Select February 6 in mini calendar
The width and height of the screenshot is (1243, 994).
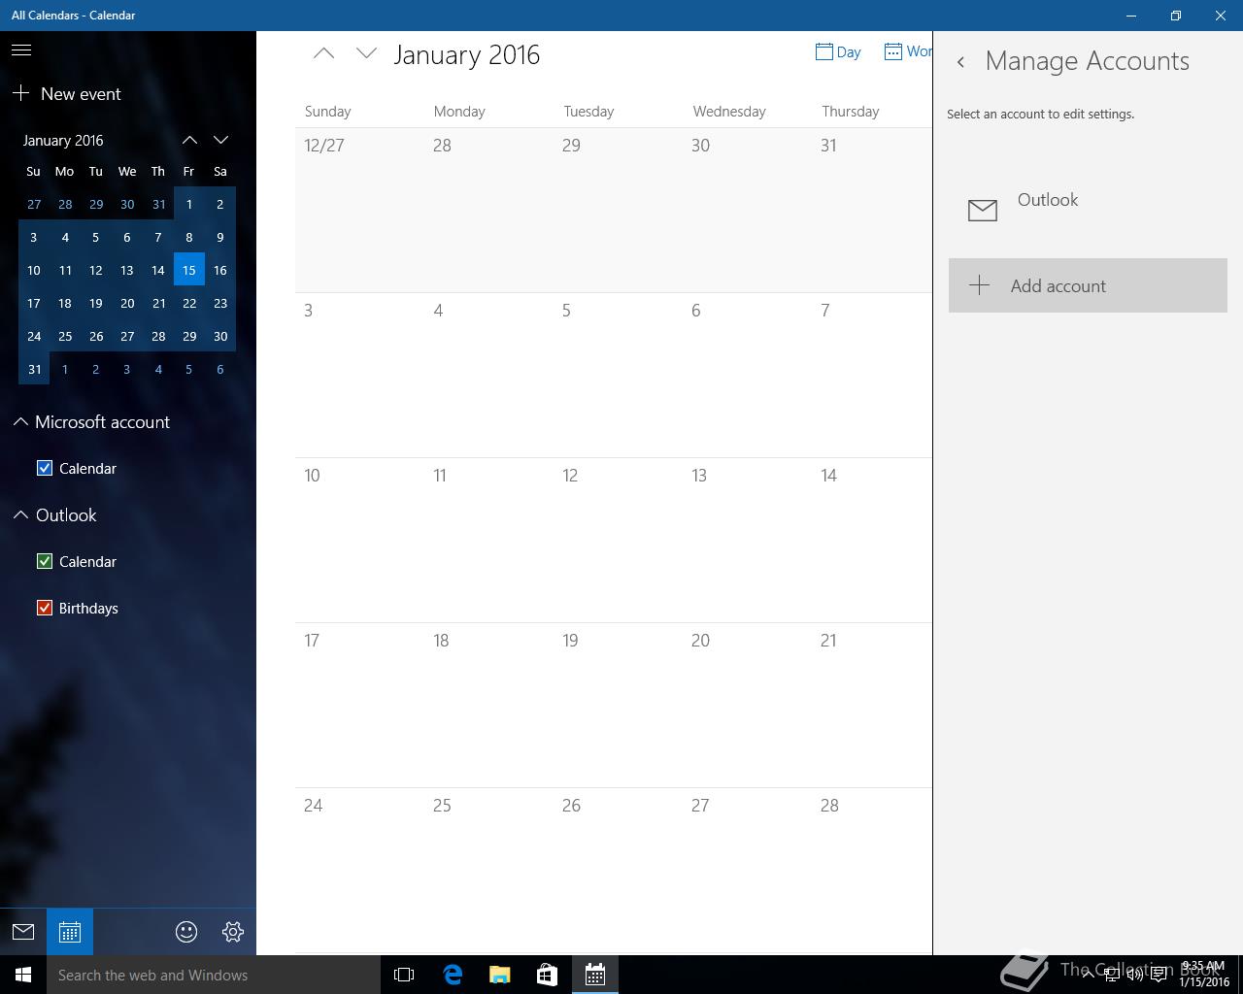click(x=220, y=369)
